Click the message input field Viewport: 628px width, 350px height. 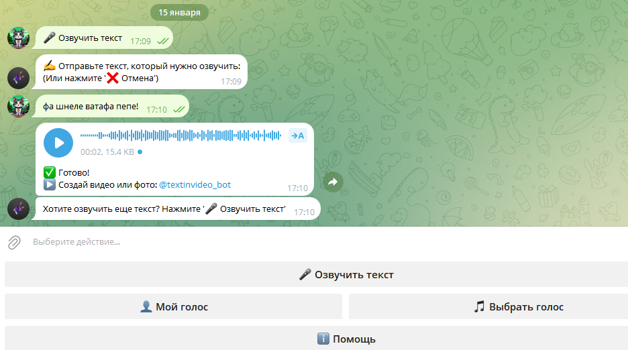(328, 242)
